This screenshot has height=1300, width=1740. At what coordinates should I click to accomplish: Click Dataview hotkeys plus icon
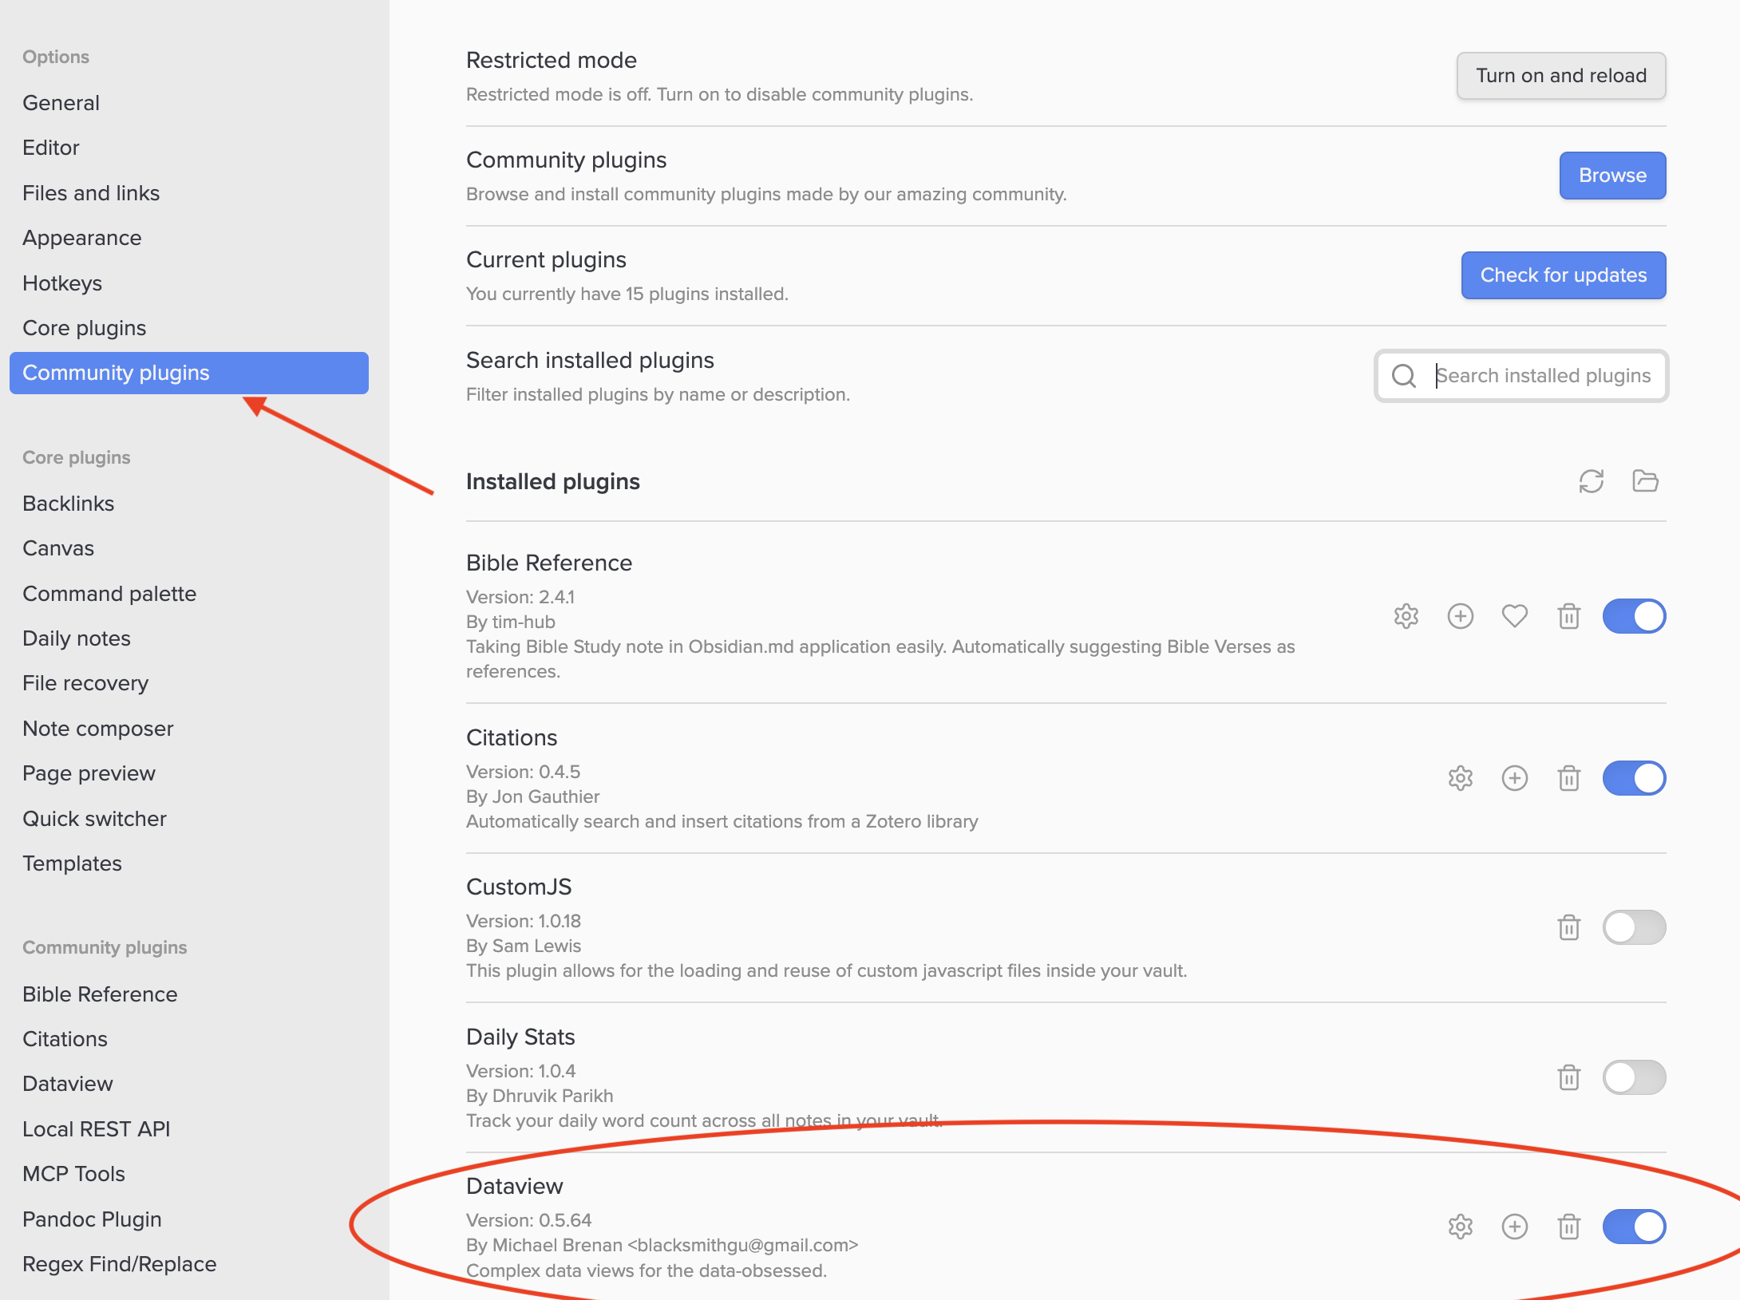[1514, 1227]
